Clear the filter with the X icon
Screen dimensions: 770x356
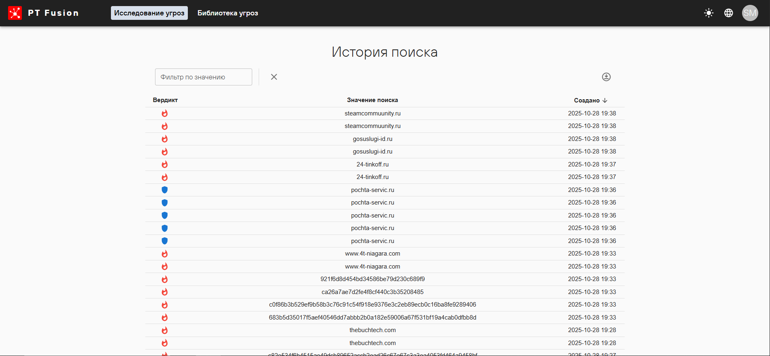[274, 77]
